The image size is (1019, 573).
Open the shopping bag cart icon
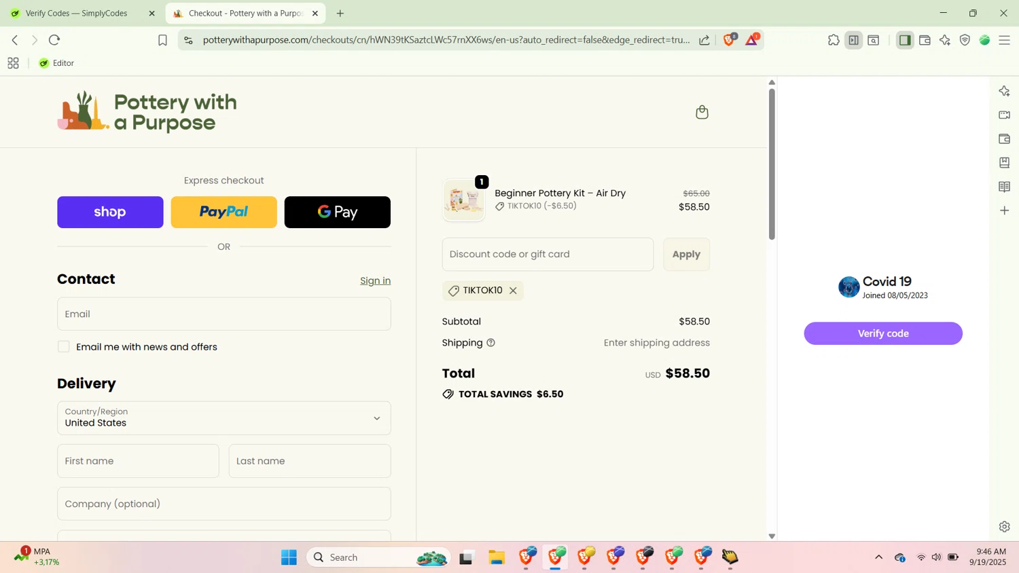(x=702, y=112)
